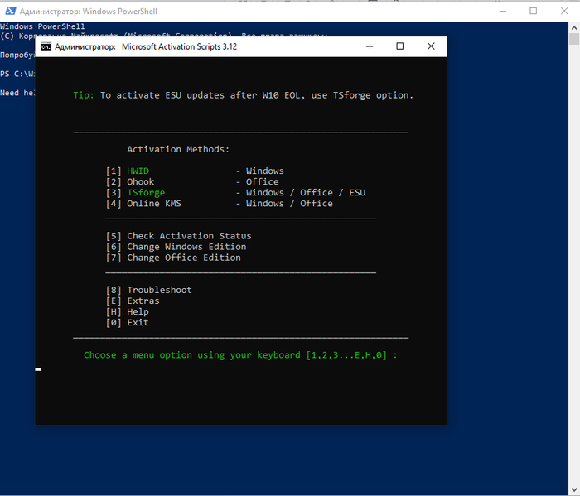
Task: Click the PowerShell vertical scrollbar thumb
Action: (x=574, y=39)
